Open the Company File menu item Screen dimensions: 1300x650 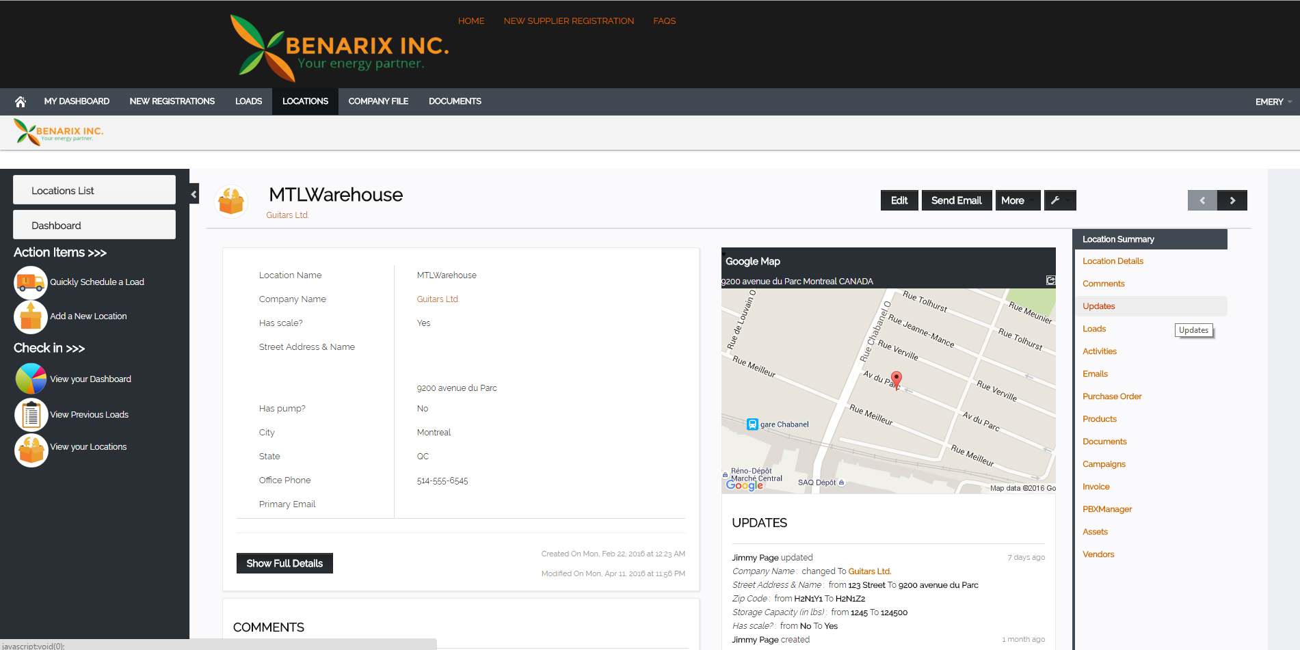(x=378, y=101)
